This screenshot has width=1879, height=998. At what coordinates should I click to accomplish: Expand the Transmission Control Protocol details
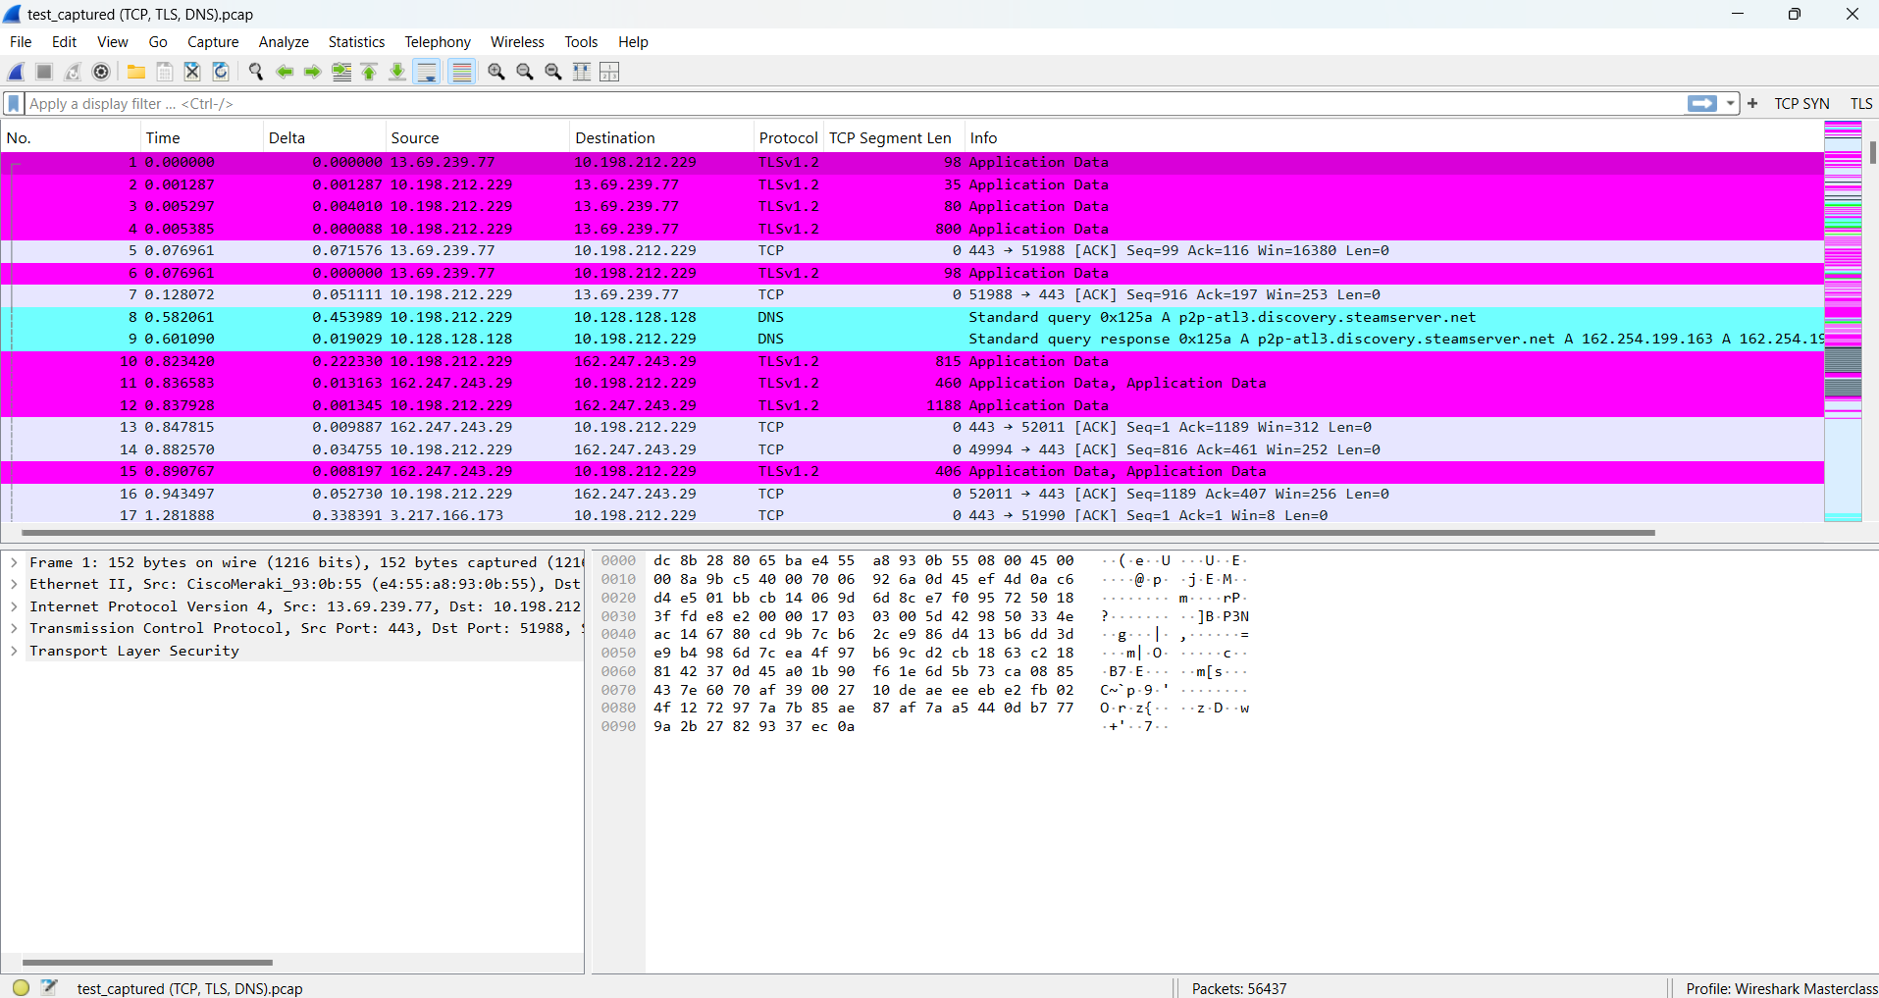(x=14, y=628)
